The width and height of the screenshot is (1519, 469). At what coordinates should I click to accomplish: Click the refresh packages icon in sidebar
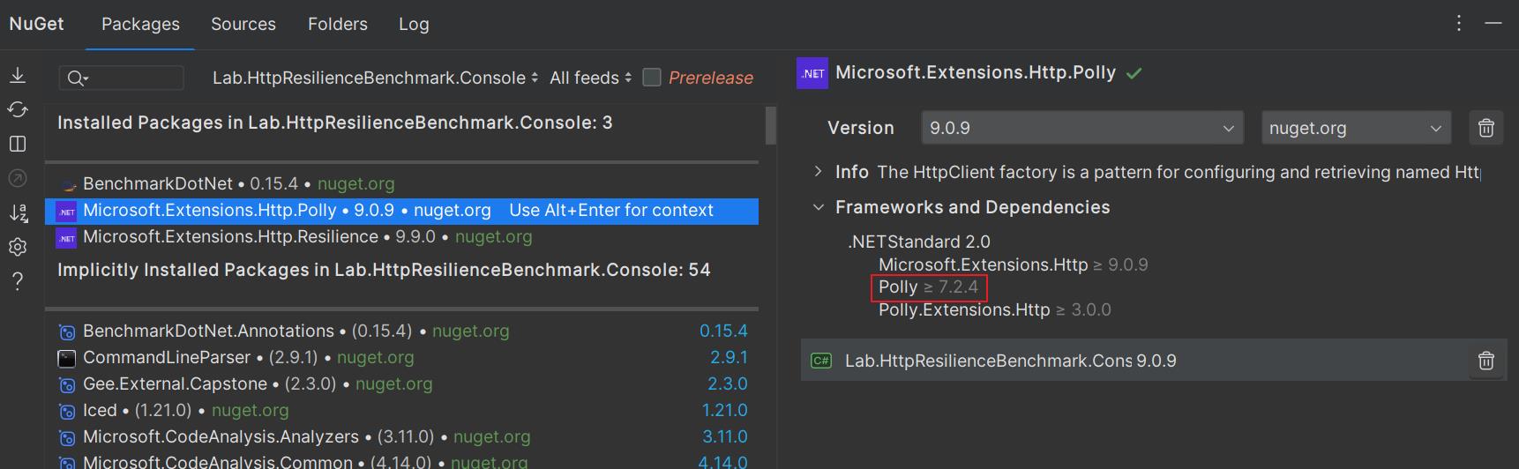pyautogui.click(x=18, y=109)
